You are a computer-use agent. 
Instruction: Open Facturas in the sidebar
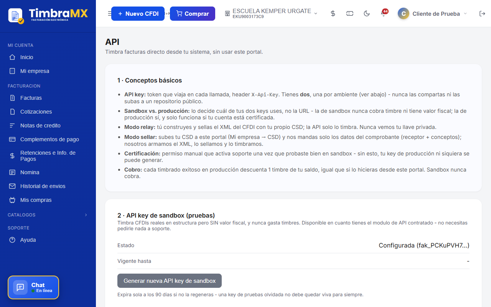tap(48, 98)
